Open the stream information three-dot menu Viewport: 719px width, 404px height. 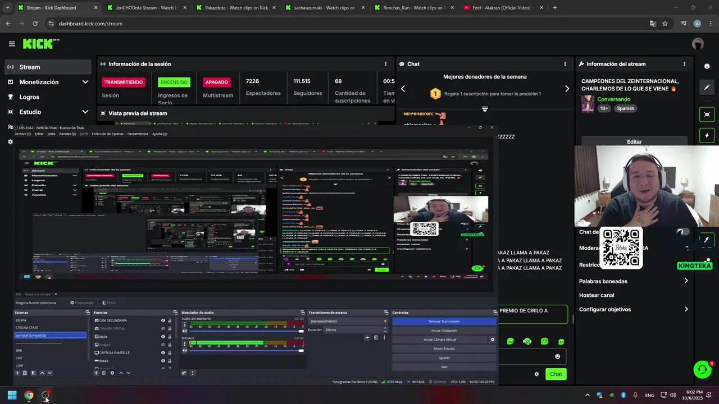[x=684, y=64]
